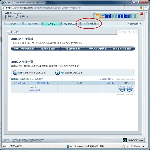This screenshot has width=150, height=150.
Task: Click the delete trash icon for ヤキニク entry
Action: 130,89
